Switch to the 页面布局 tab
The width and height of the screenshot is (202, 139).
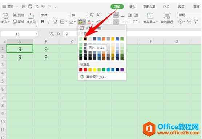[149, 7]
